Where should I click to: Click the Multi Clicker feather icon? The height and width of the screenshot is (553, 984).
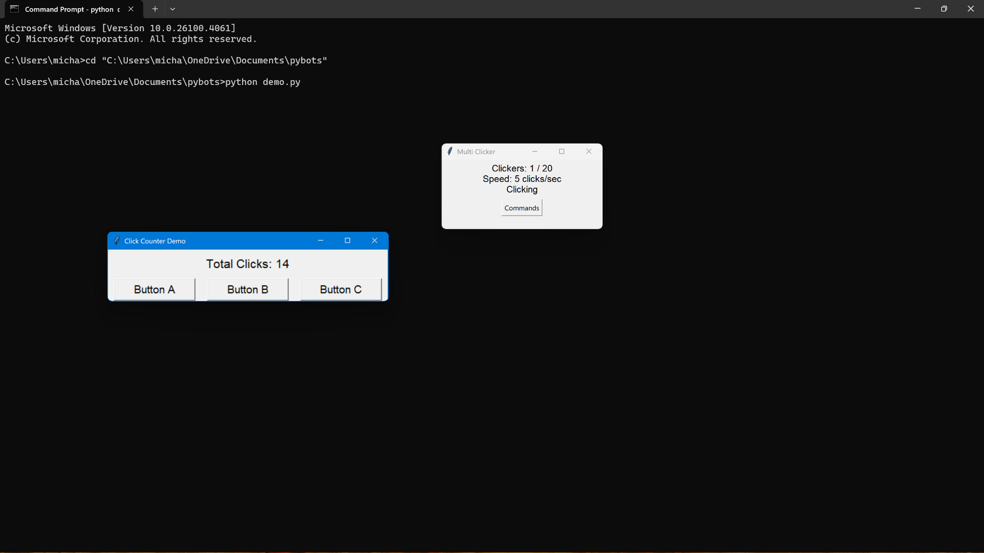[x=450, y=152]
